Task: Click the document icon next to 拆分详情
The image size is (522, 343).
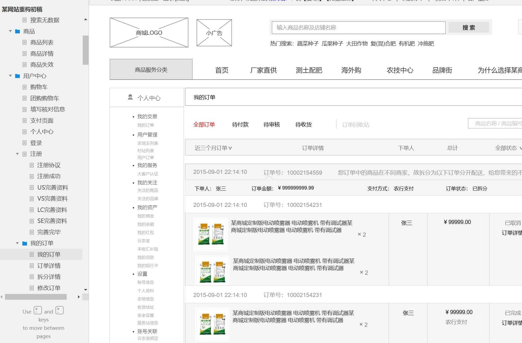Action: [32, 277]
